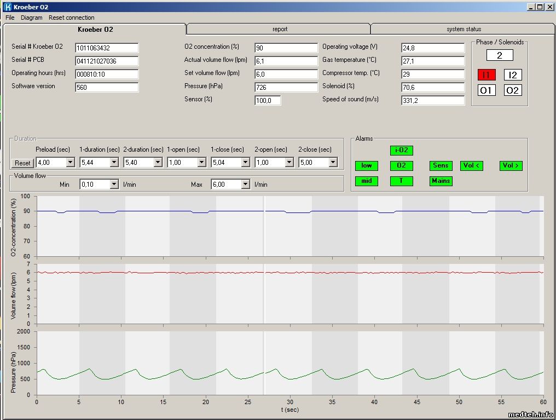Screen dimensions: 556x420
Task: Open the 1-close seconds dropdown
Action: click(x=245, y=163)
